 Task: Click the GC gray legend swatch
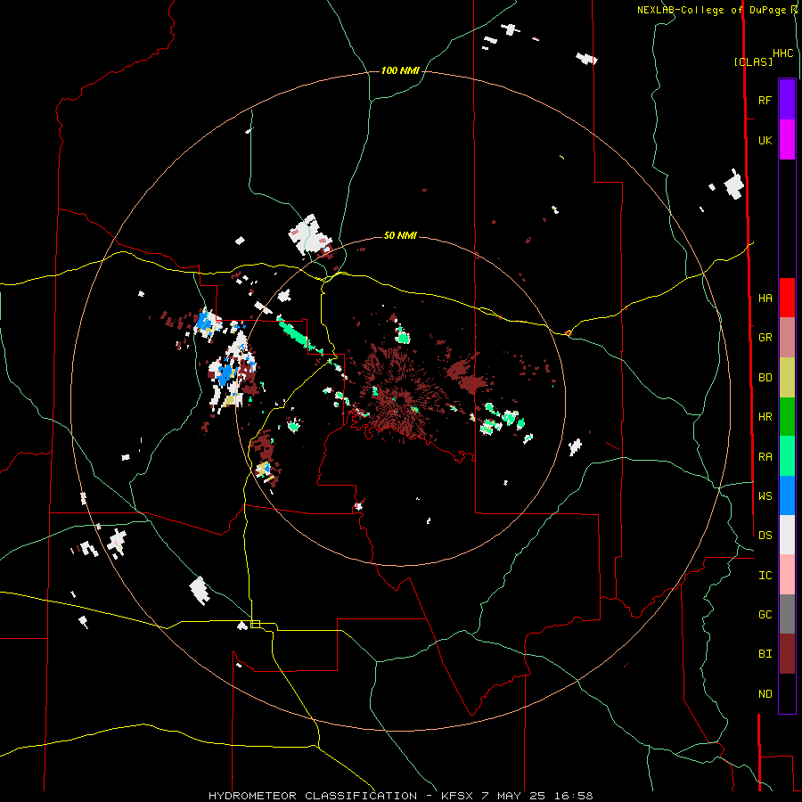pos(787,614)
